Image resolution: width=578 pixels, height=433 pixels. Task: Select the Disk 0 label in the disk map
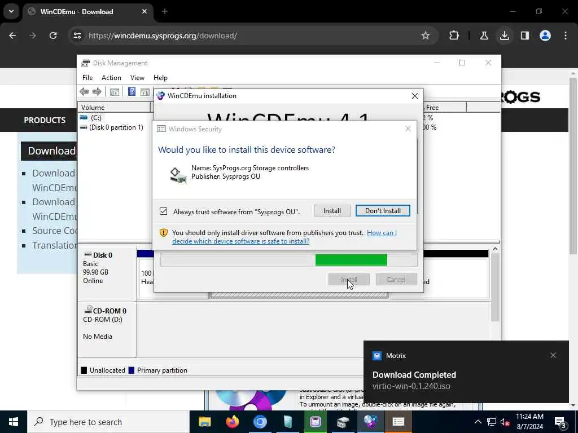[x=103, y=255]
